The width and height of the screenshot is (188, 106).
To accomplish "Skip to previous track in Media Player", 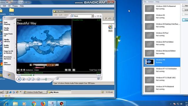I will [29, 79].
